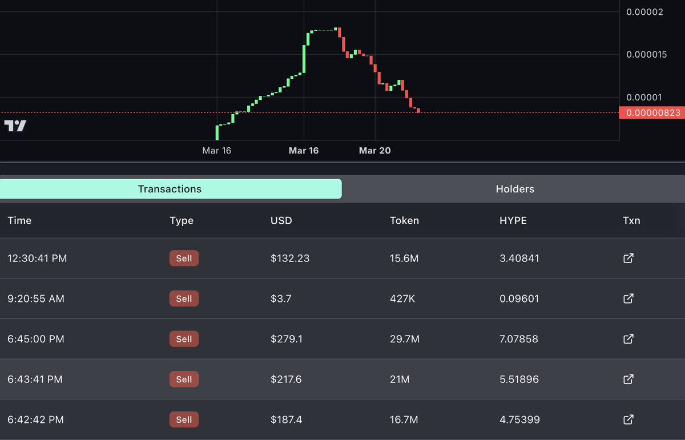Click the 0.09601 HYPE value
Image resolution: width=685 pixels, height=440 pixels.
pyautogui.click(x=519, y=298)
